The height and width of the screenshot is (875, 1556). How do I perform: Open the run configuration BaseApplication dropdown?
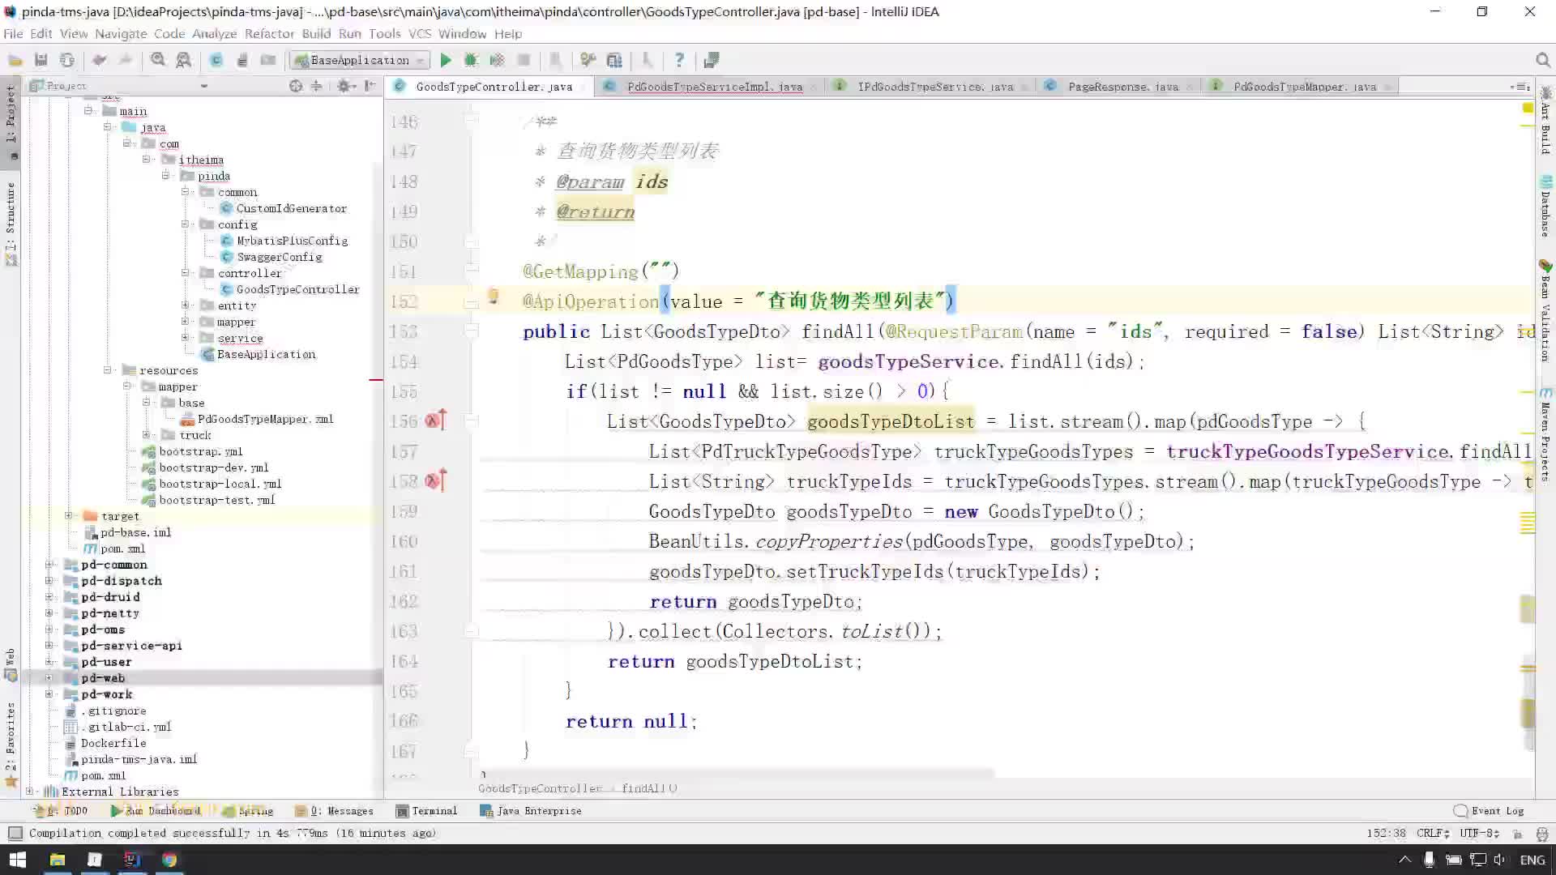[360, 60]
